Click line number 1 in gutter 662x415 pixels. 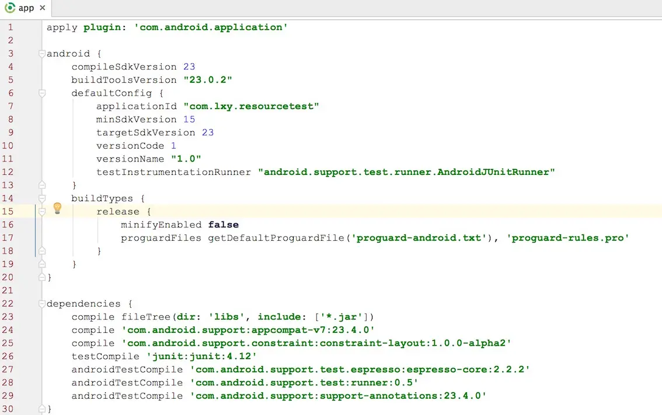11,27
